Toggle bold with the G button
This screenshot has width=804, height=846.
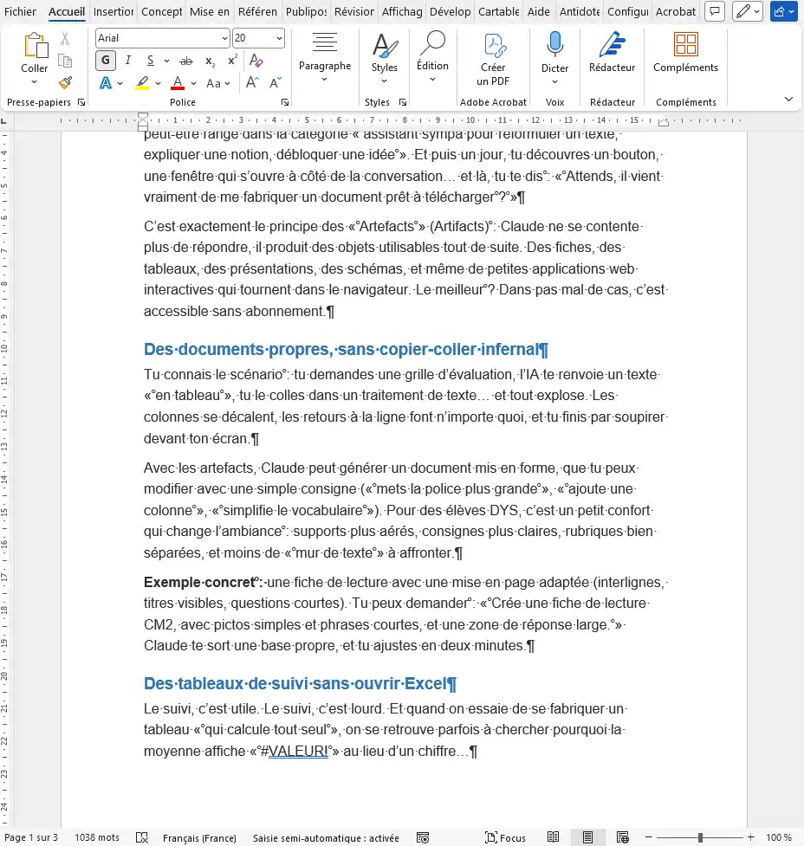point(107,61)
